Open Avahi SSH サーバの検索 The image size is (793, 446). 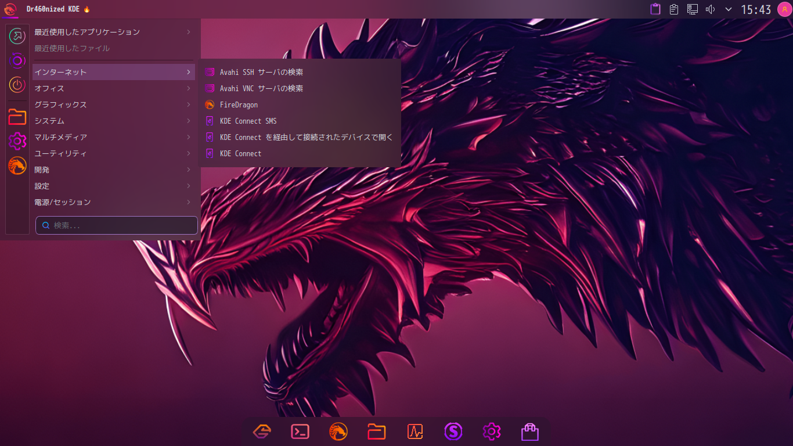pyautogui.click(x=301, y=72)
